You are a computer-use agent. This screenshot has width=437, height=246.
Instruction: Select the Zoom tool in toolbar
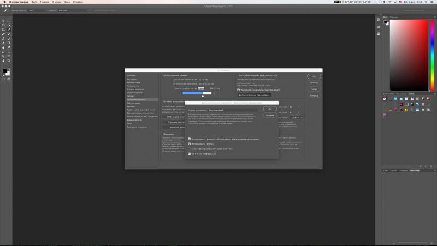[x=9, y=61]
